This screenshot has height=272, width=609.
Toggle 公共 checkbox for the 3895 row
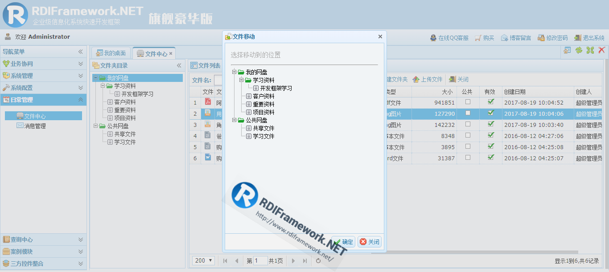[468, 146]
